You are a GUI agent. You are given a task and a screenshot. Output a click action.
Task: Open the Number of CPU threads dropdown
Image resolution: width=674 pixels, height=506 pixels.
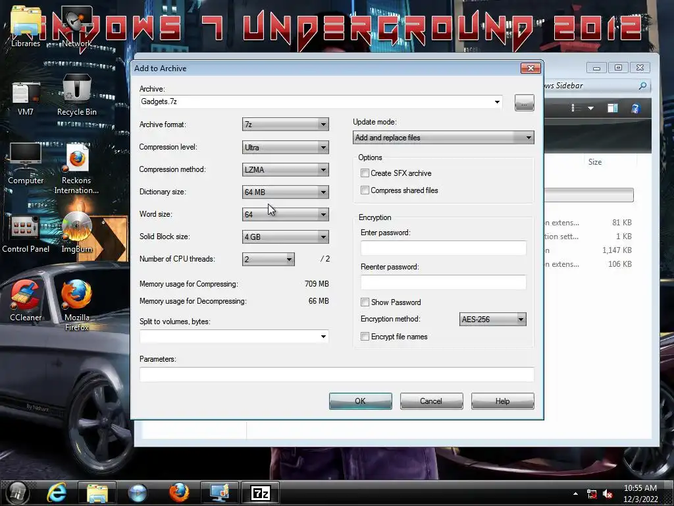[269, 259]
